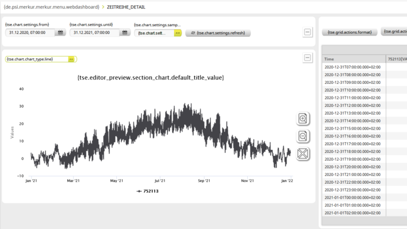Click the Sep '21 x-axis label
The width and height of the screenshot is (407, 229).
(204, 181)
